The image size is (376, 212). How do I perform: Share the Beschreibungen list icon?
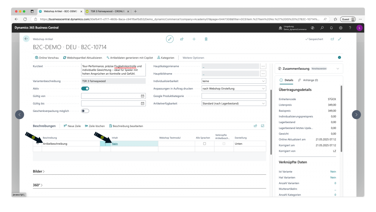point(256,126)
